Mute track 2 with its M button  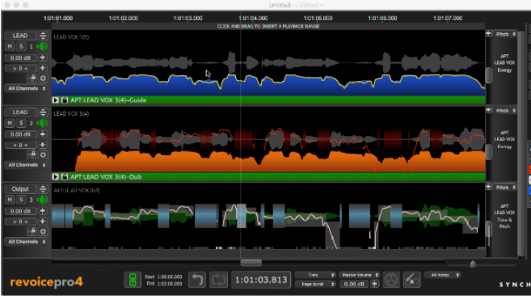10,123
